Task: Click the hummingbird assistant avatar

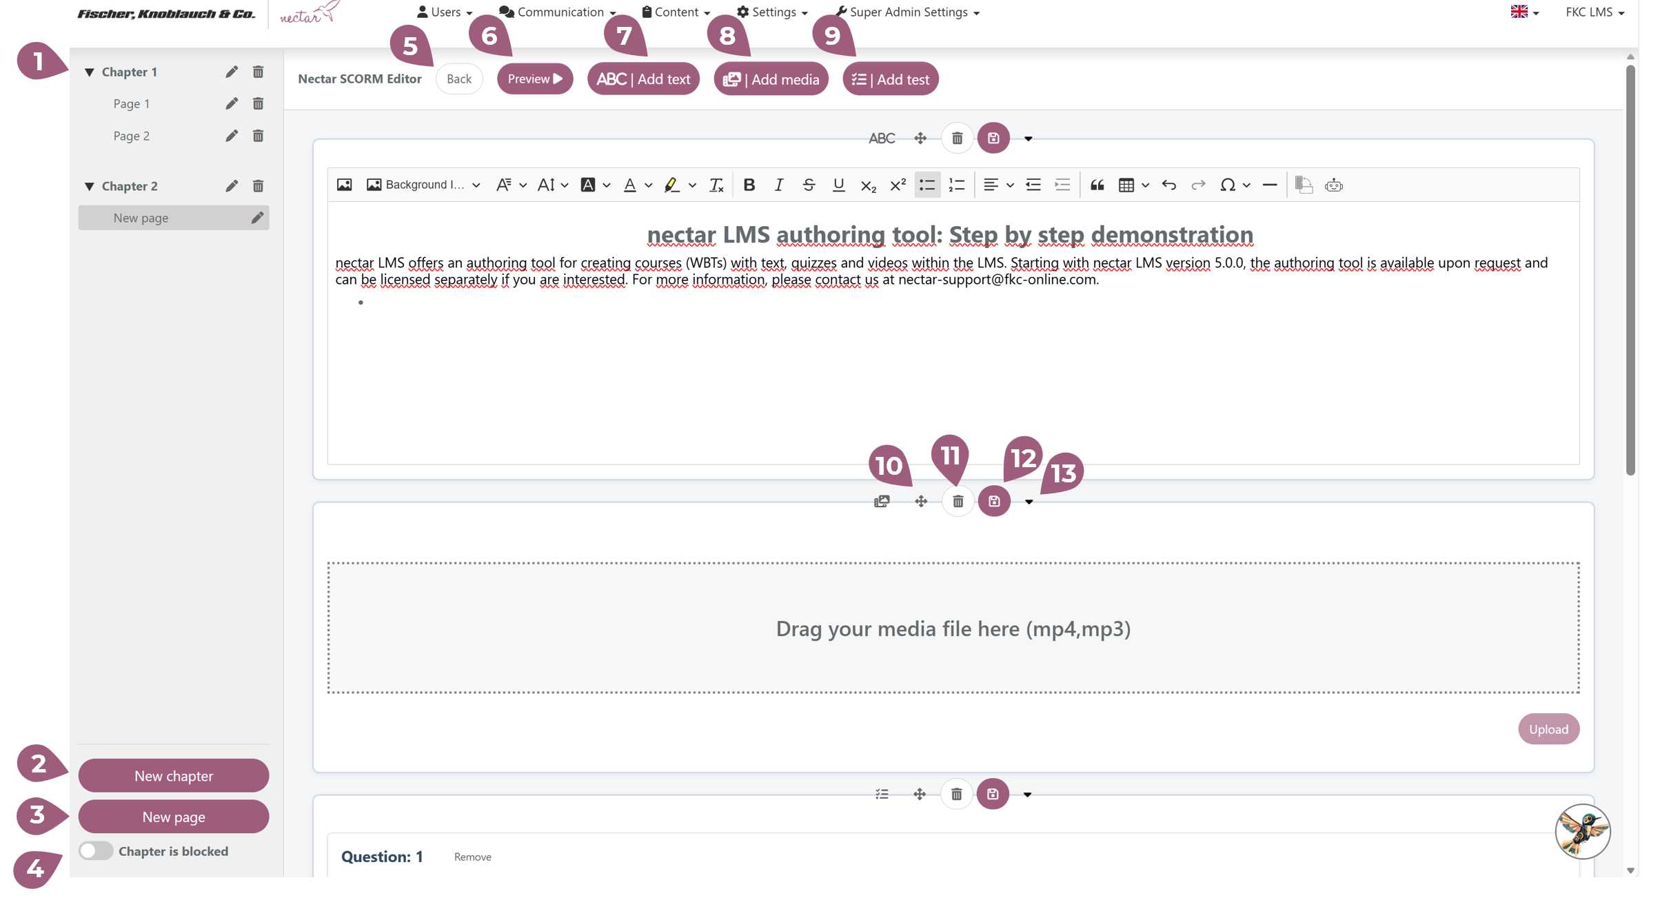Action: click(x=1582, y=831)
